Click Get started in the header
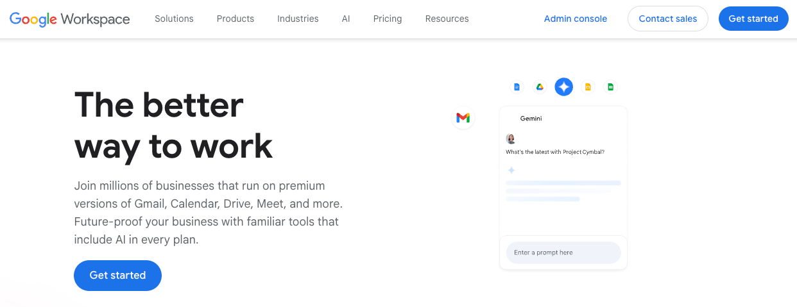 (753, 19)
